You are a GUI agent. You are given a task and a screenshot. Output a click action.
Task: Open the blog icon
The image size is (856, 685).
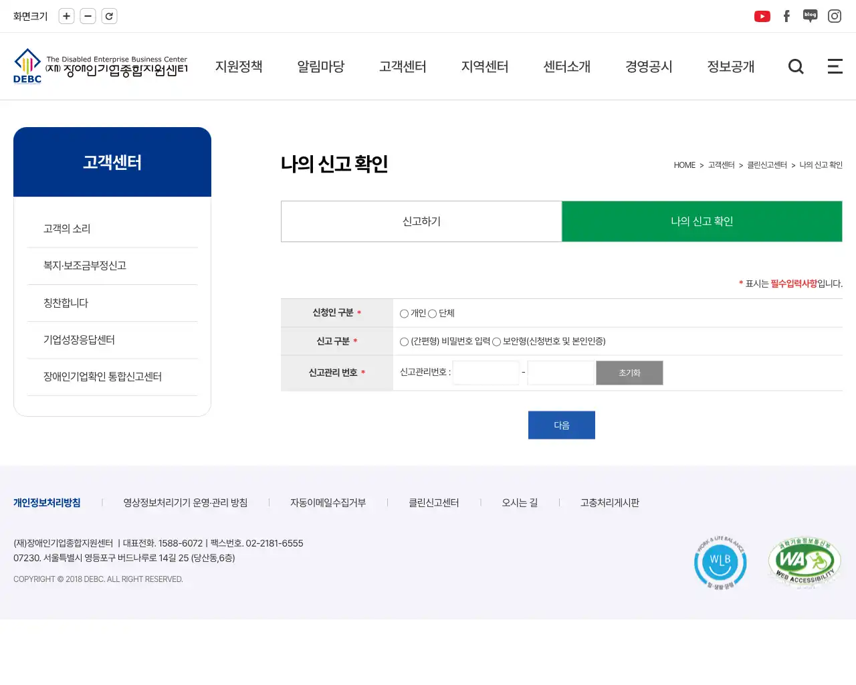811,16
